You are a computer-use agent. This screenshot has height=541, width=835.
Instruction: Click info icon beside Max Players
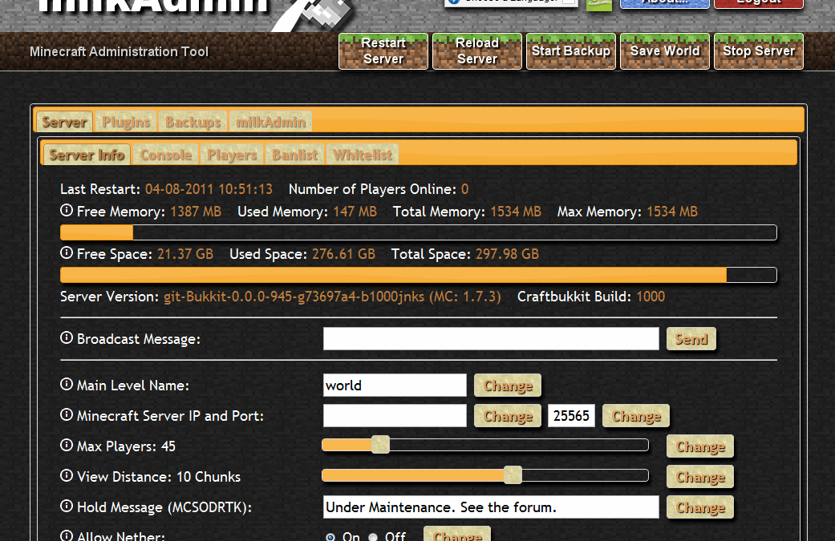click(67, 445)
